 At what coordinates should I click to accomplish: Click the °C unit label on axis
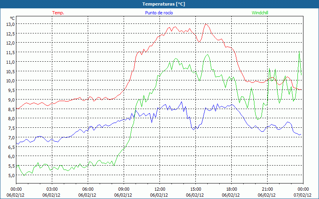(x=12, y=18)
